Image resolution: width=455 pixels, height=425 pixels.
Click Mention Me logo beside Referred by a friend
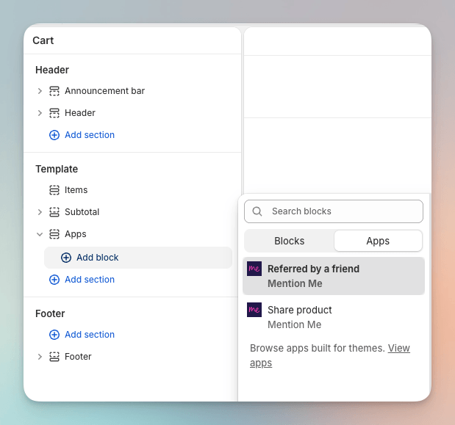click(x=254, y=269)
